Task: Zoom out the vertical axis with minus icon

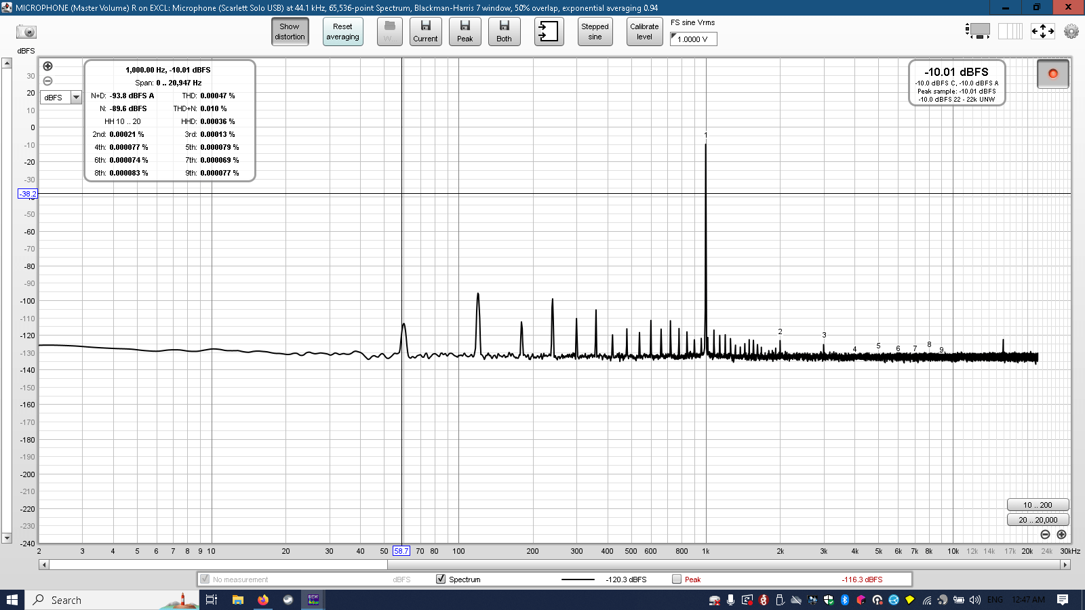Action: (x=47, y=81)
